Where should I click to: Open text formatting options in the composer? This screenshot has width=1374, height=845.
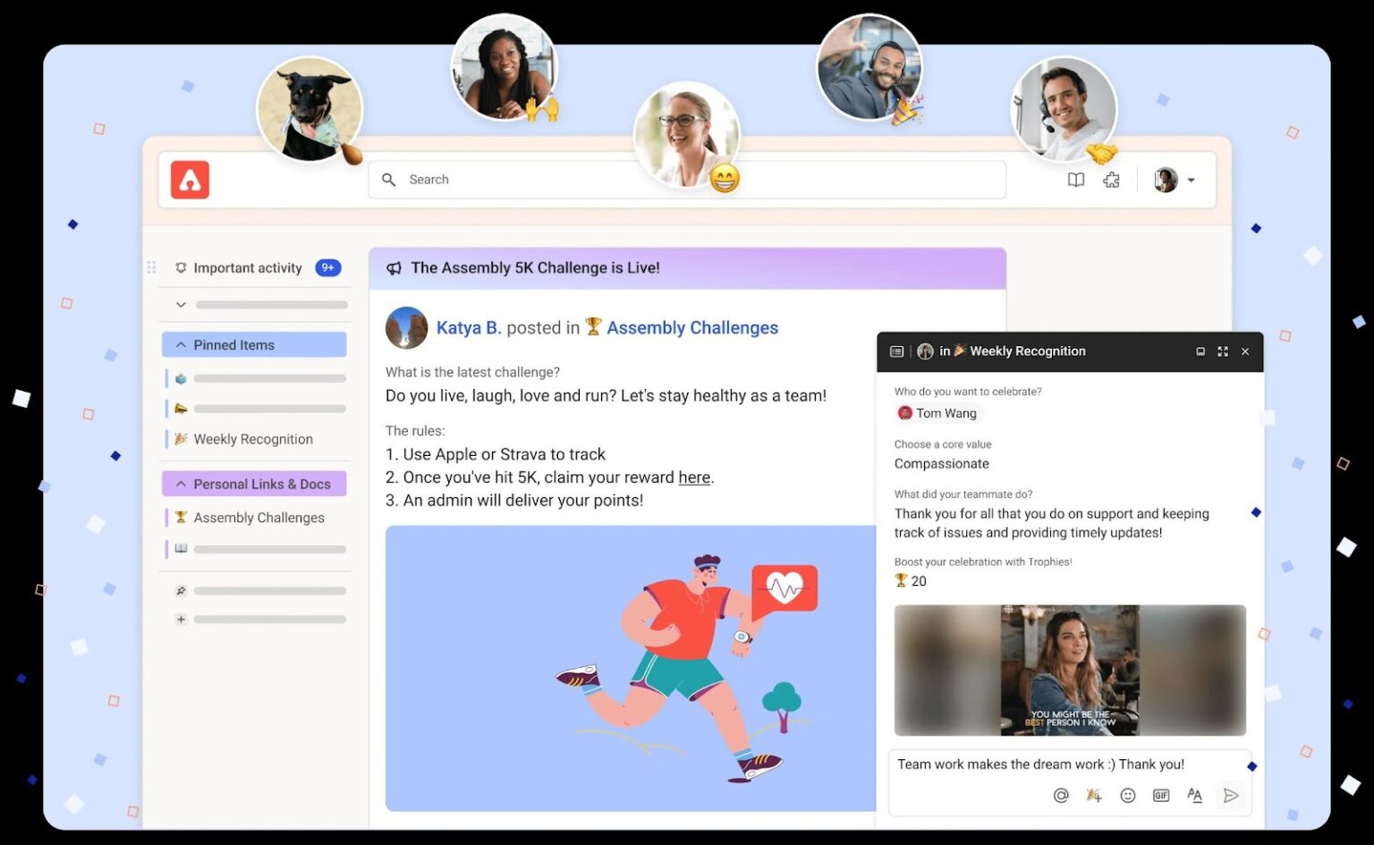1194,794
